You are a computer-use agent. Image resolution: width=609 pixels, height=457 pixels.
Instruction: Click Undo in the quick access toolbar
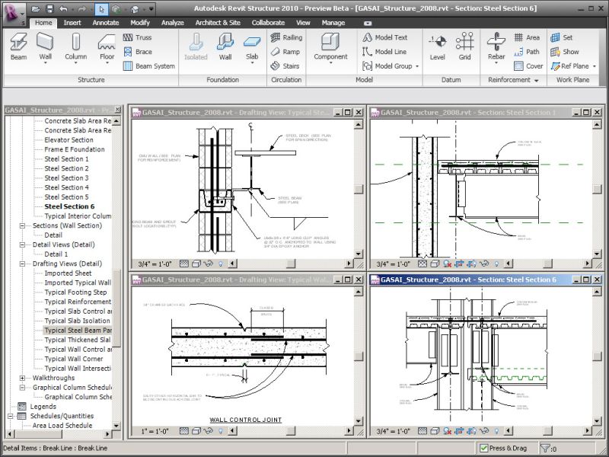pyautogui.click(x=63, y=8)
